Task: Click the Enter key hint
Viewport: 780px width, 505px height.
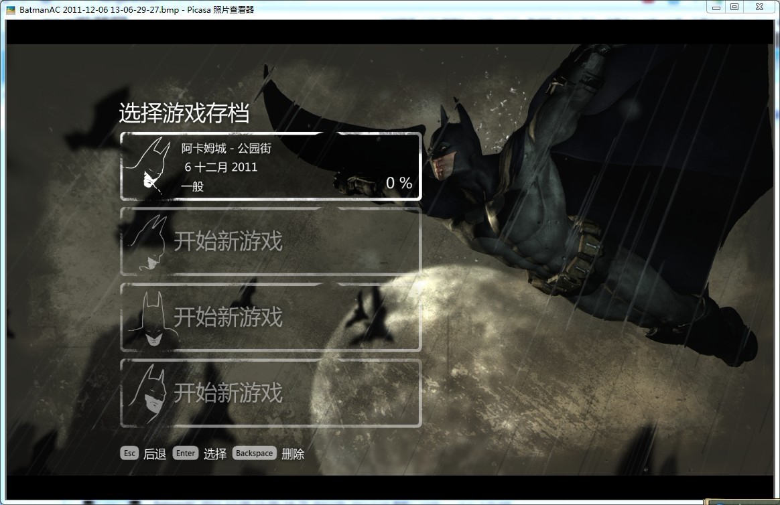Action: [186, 453]
